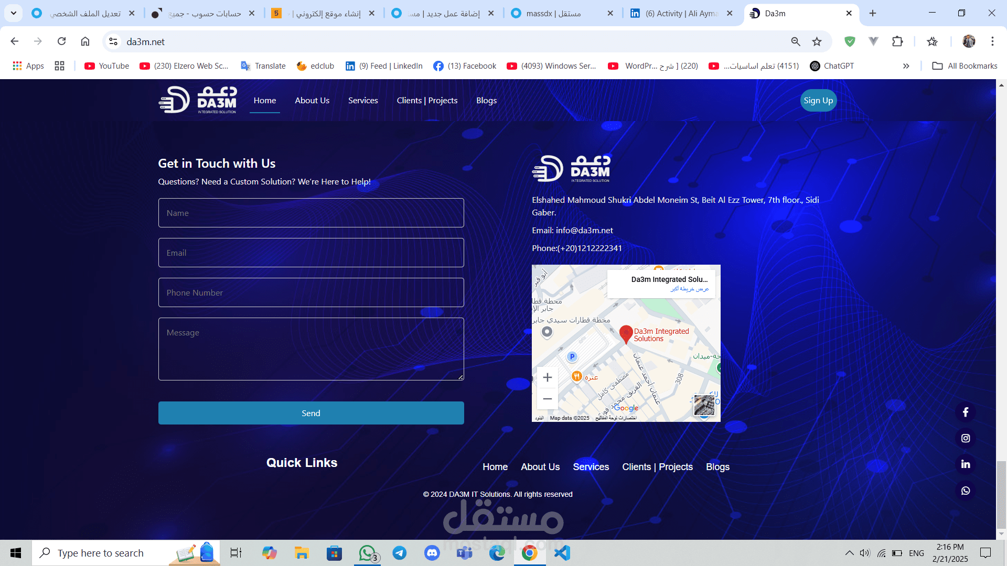Bookmark this page with star icon
Screen dimensions: 1007x566
tap(817, 41)
